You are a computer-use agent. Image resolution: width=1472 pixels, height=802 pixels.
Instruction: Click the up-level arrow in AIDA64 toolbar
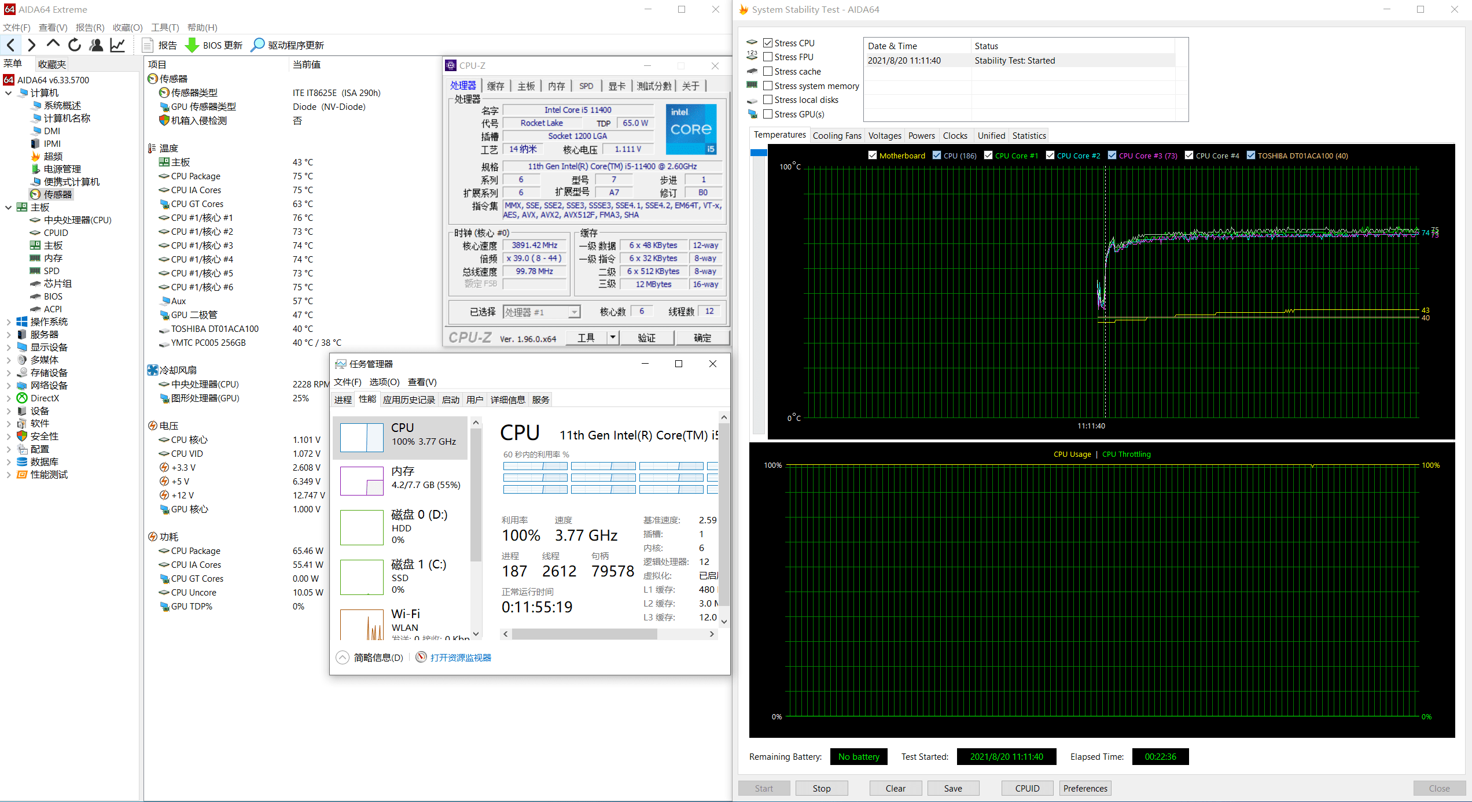tap(53, 44)
